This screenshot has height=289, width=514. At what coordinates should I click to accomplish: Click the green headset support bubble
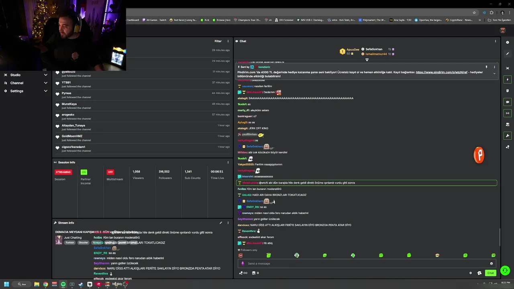pos(505,271)
